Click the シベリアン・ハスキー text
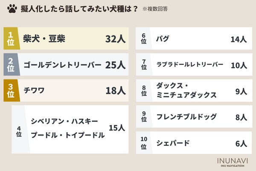The height and width of the screenshot is (171, 256). [65, 121]
